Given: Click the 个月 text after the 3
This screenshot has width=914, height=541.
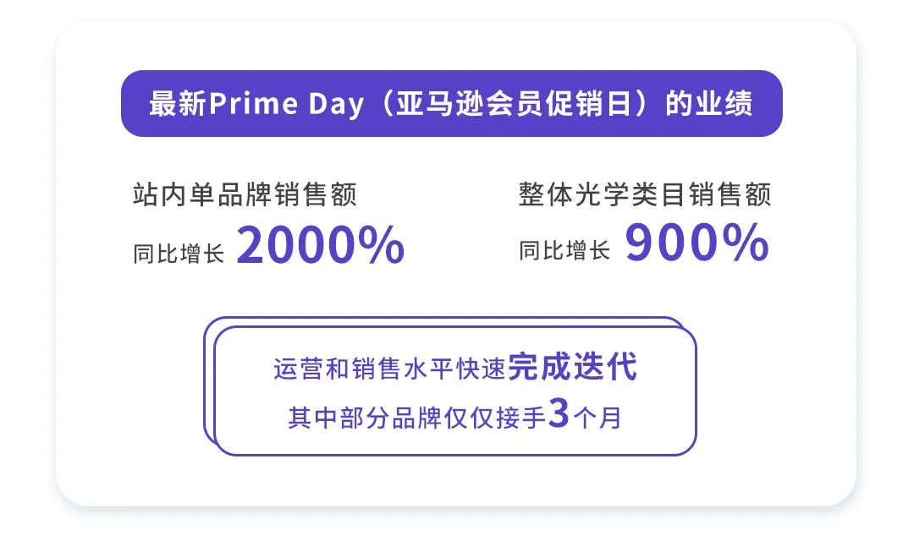Looking at the screenshot, I should tap(597, 418).
